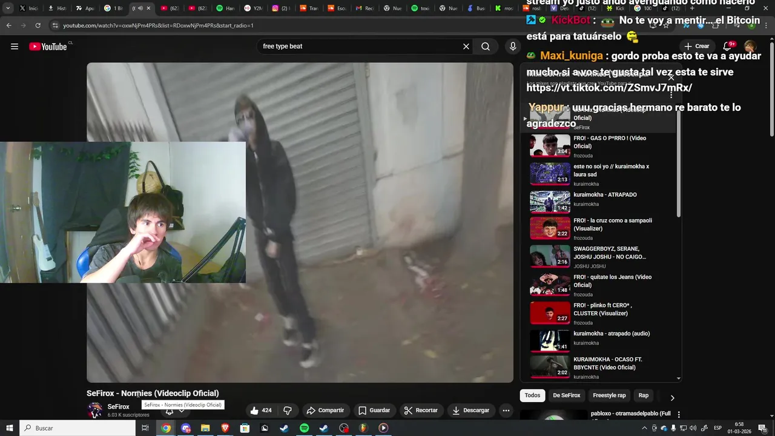The width and height of the screenshot is (775, 436).
Task: Select the Freestyle rap filter chip
Action: pos(609,395)
